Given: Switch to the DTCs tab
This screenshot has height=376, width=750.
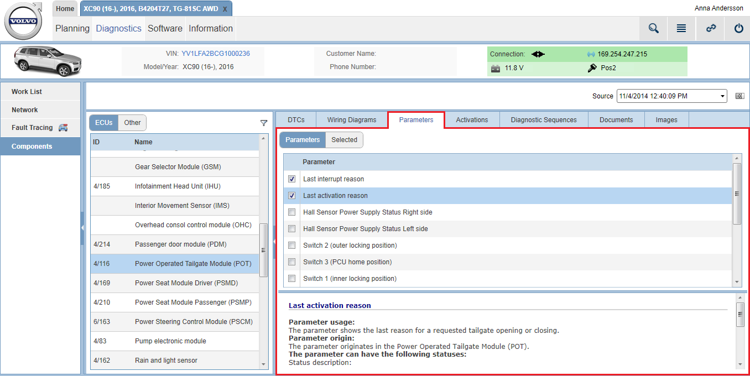Looking at the screenshot, I should (x=296, y=120).
